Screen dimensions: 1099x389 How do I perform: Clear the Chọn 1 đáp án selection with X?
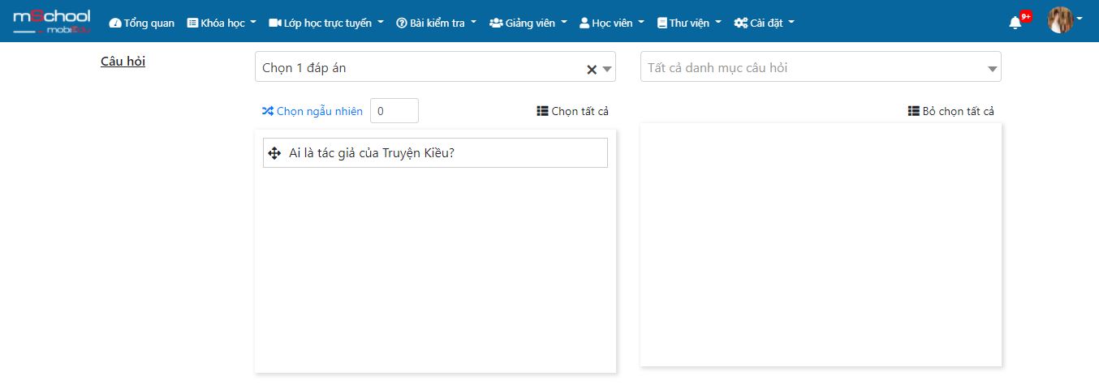click(592, 70)
